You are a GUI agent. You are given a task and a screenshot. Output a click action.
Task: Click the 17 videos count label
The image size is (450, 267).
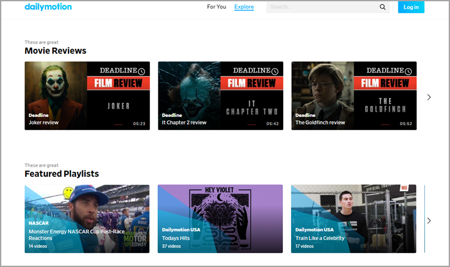click(x=304, y=246)
